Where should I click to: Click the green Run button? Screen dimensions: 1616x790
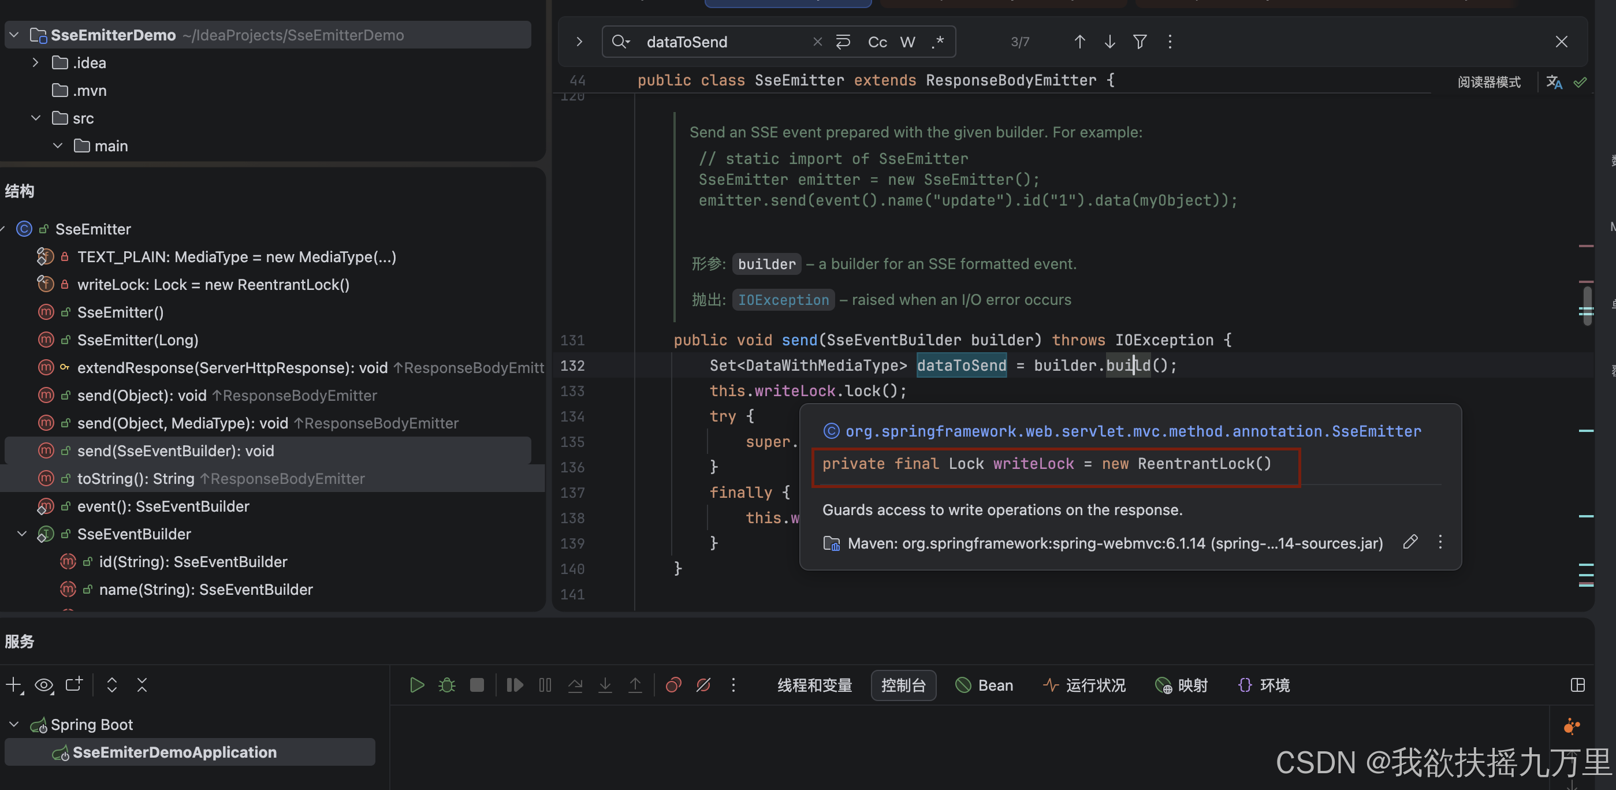(416, 684)
